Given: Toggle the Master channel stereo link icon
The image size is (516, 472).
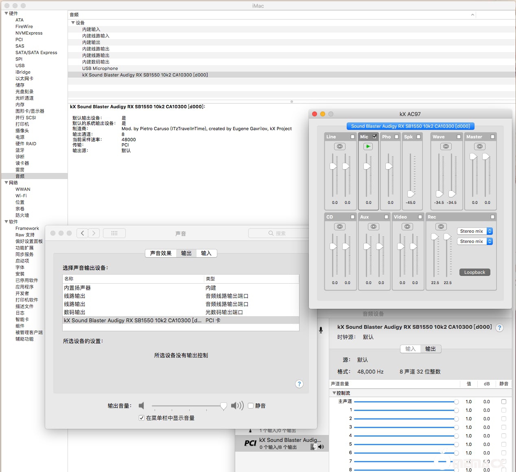Looking at the screenshot, I should [x=480, y=146].
